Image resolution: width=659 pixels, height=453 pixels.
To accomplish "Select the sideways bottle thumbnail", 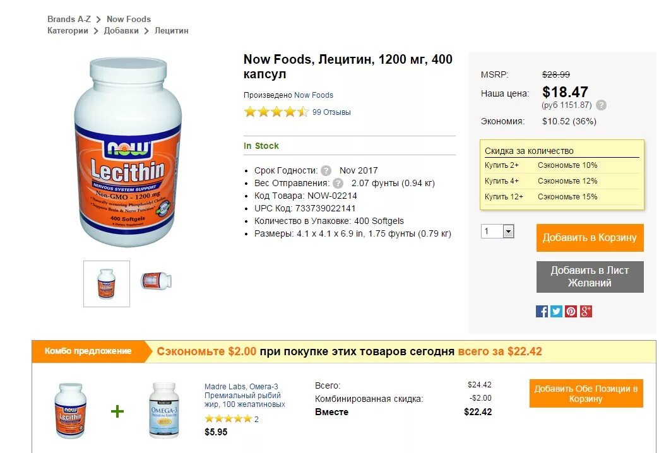I will pyautogui.click(x=156, y=281).
